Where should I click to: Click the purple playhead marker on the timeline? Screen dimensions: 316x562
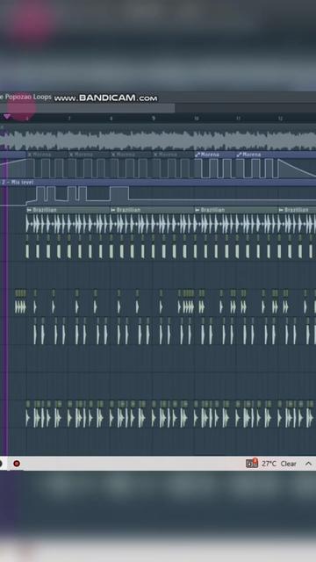pyautogui.click(x=7, y=117)
